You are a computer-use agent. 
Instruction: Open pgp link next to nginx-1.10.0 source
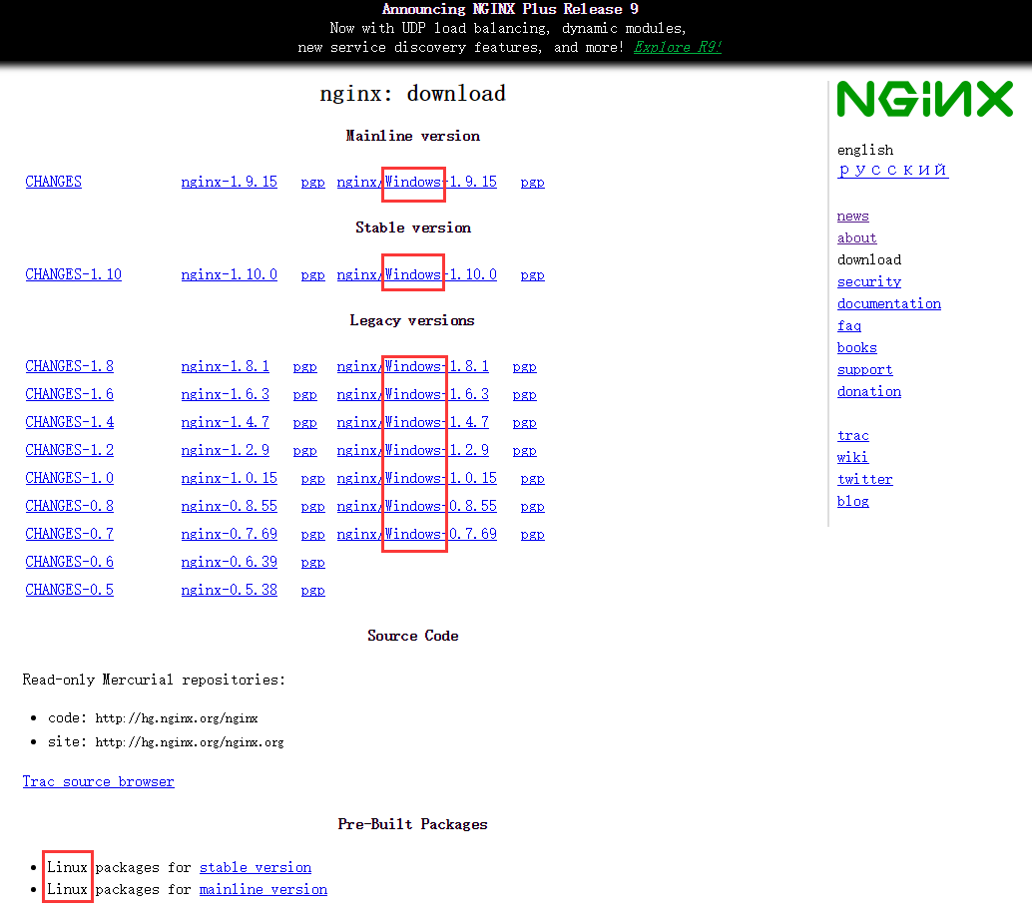[x=312, y=275]
